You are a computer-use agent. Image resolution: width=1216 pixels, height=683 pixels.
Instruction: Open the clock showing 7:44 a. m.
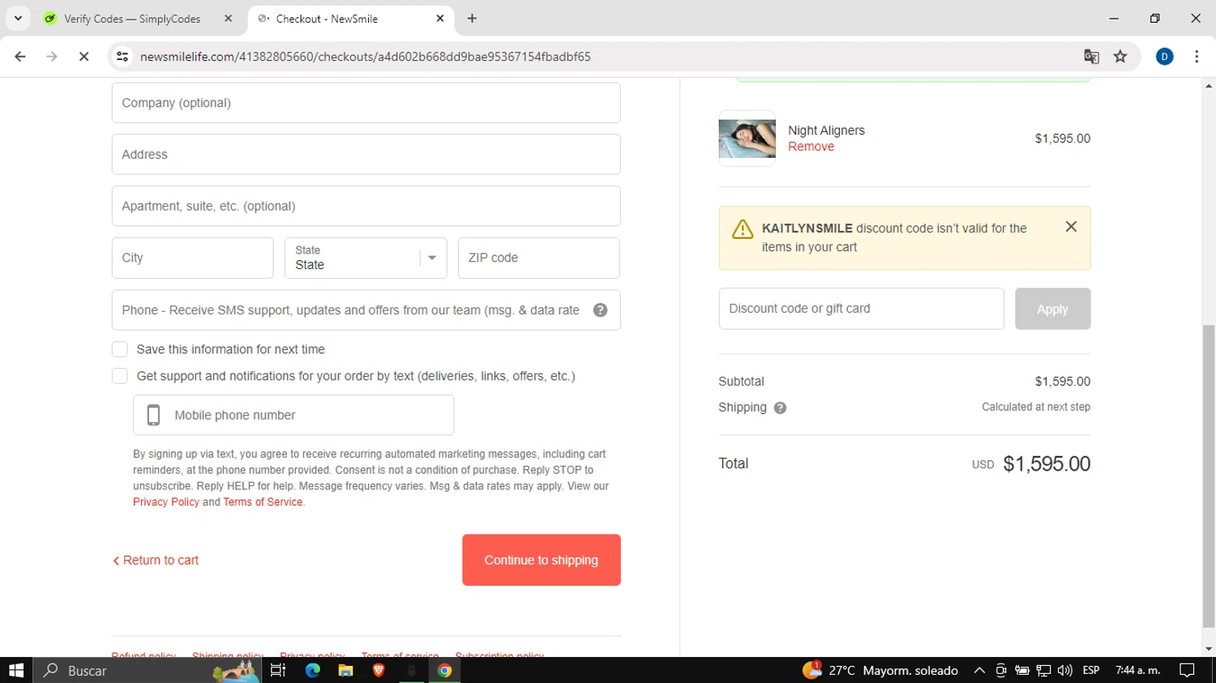coord(1137,670)
